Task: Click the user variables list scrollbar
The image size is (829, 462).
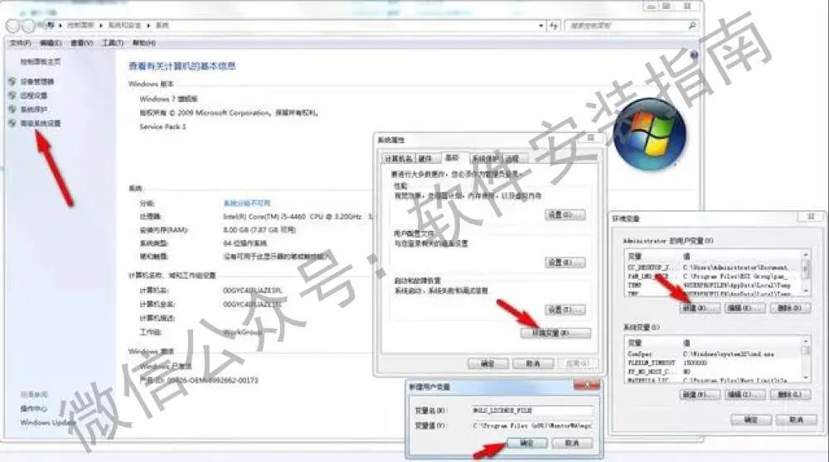Action: (806, 272)
